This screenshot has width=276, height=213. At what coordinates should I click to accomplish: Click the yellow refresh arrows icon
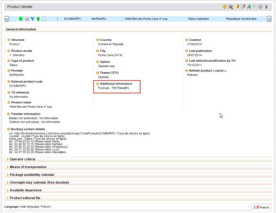[x=225, y=7]
